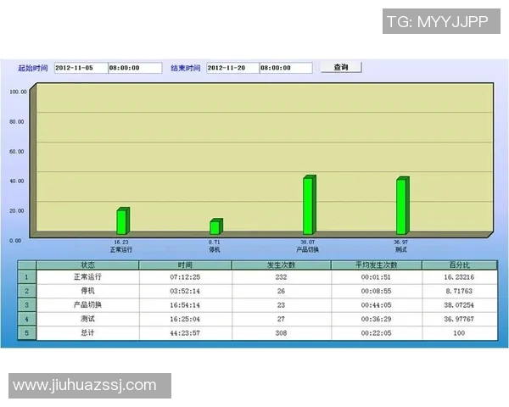Click the 停机 cell in the status column
509x407 pixels.
(88, 291)
